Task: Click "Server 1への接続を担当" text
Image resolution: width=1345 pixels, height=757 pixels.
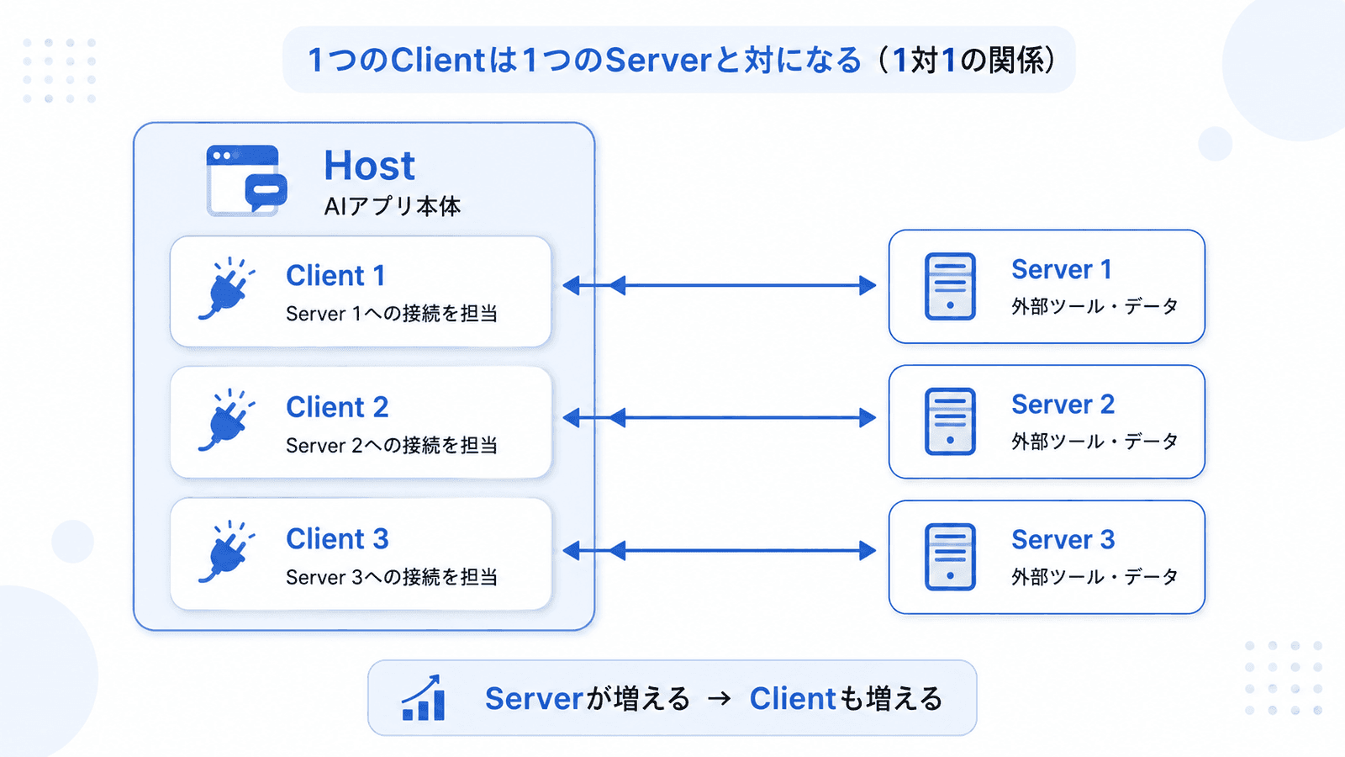Action: [x=392, y=314]
